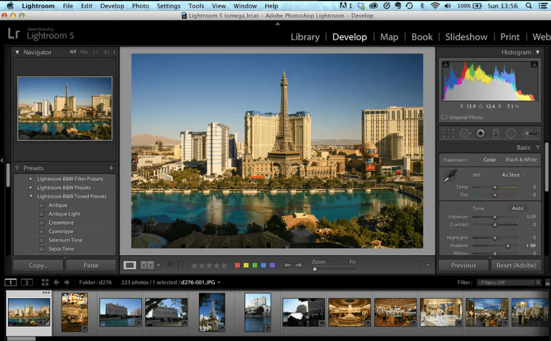
Task: Toggle Filters Off in the filmstrip
Action: click(x=509, y=282)
